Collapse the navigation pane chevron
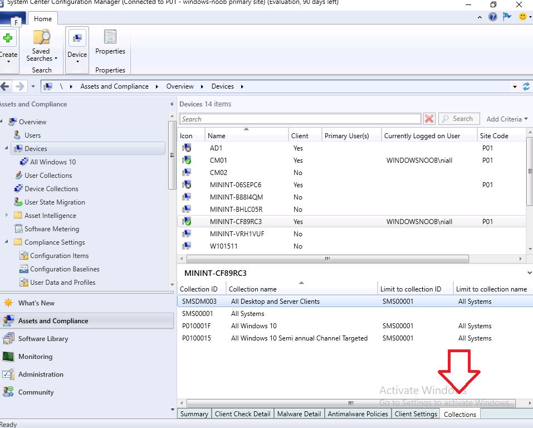The width and height of the screenshot is (533, 428). [172, 104]
